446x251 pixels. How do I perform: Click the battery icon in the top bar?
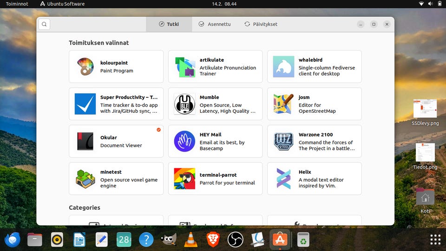[440, 4]
